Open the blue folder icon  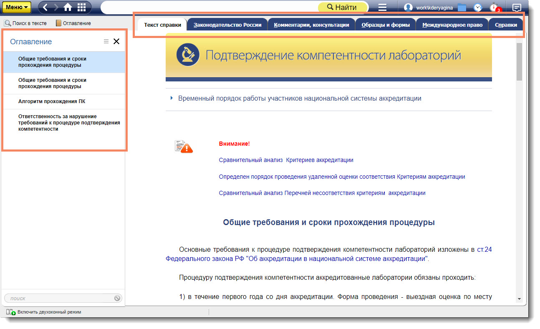(462, 7)
